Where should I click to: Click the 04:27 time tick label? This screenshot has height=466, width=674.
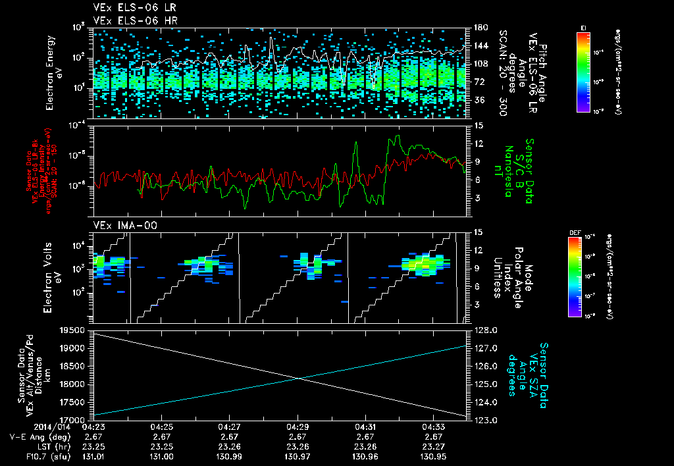(229, 427)
